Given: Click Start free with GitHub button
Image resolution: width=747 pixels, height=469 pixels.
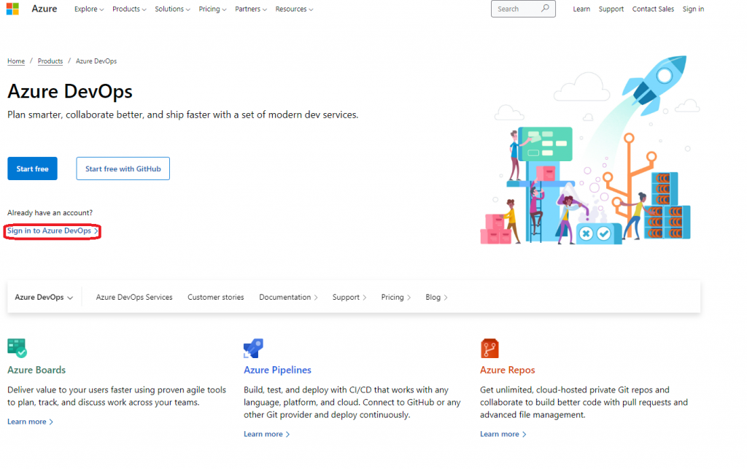Looking at the screenshot, I should [x=123, y=168].
